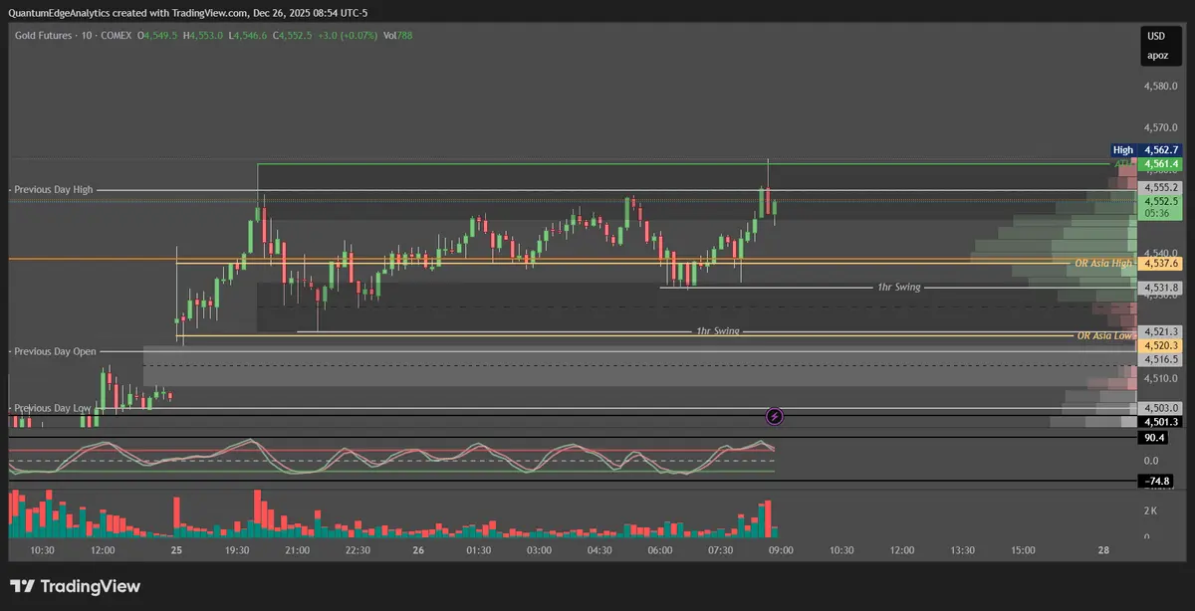Click the COMEX exchange label
Image resolution: width=1195 pixels, height=611 pixels.
click(114, 35)
